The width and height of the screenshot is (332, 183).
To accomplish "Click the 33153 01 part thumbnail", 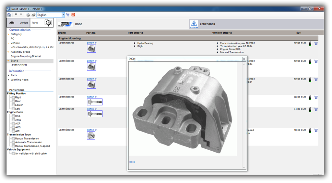I will tap(91, 135).
